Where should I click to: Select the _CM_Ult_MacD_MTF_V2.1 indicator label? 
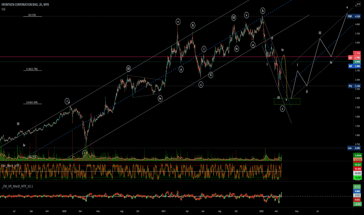point(17,186)
